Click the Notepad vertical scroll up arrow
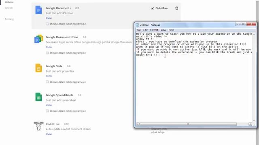Viewport: 259px width, 145px height. click(x=254, y=34)
